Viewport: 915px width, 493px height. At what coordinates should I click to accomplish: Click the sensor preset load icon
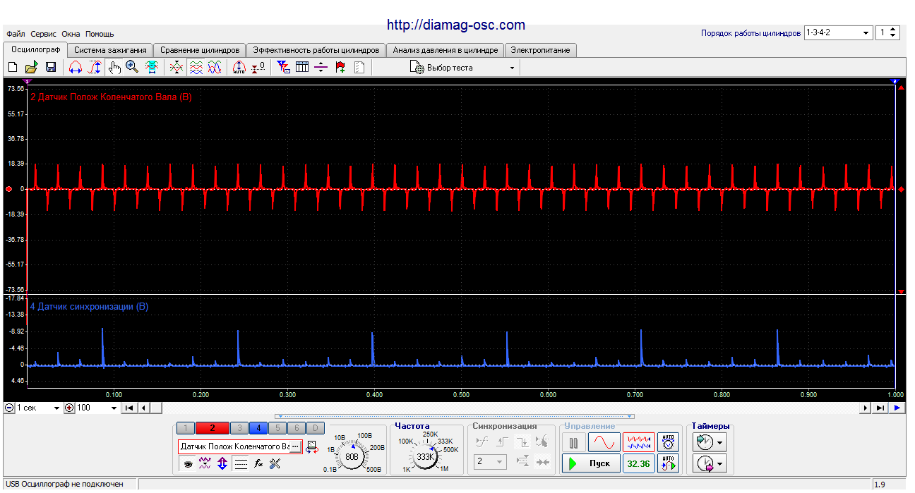[312, 446]
